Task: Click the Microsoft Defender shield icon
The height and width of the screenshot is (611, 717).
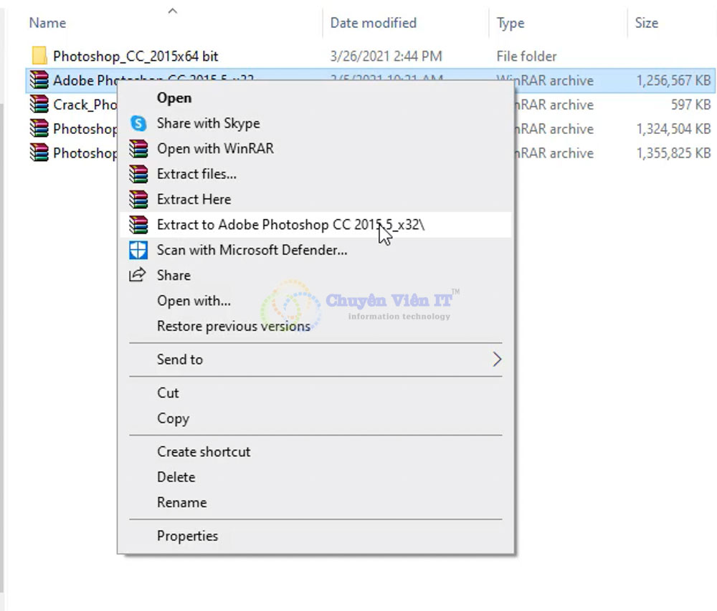Action: coord(138,250)
